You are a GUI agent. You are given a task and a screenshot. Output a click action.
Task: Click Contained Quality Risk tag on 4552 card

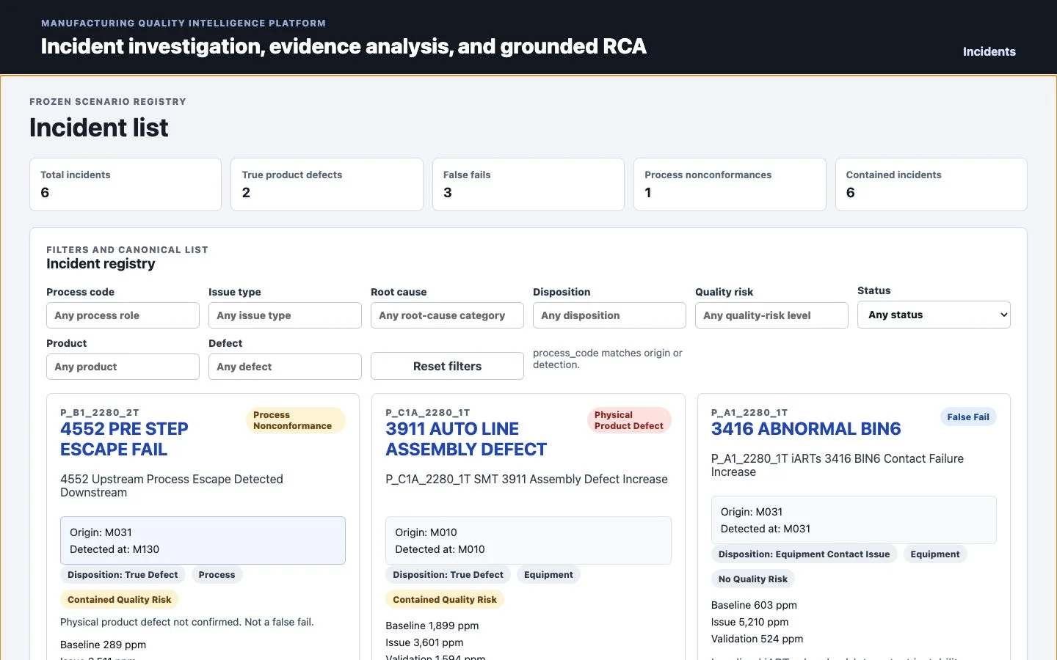pos(119,600)
